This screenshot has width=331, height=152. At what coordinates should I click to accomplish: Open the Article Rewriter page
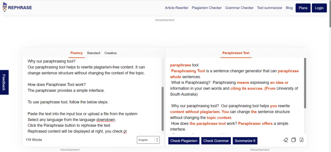[x=176, y=8]
